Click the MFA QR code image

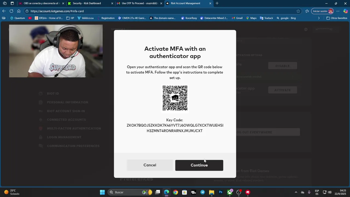point(175,98)
